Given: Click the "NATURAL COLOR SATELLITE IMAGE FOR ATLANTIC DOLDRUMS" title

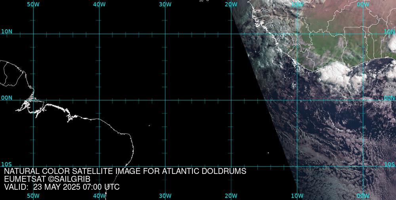Looking at the screenshot, I should point(125,171).
